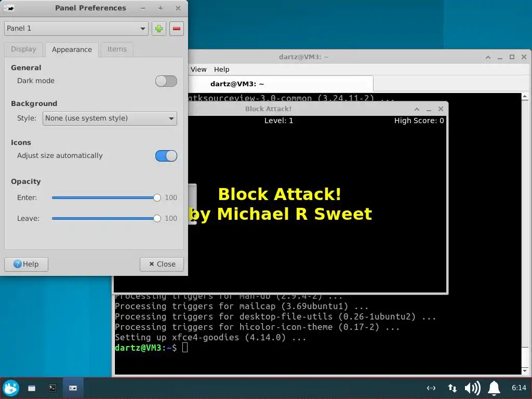Open the notifications bell icon
The image size is (532, 399).
[494, 388]
